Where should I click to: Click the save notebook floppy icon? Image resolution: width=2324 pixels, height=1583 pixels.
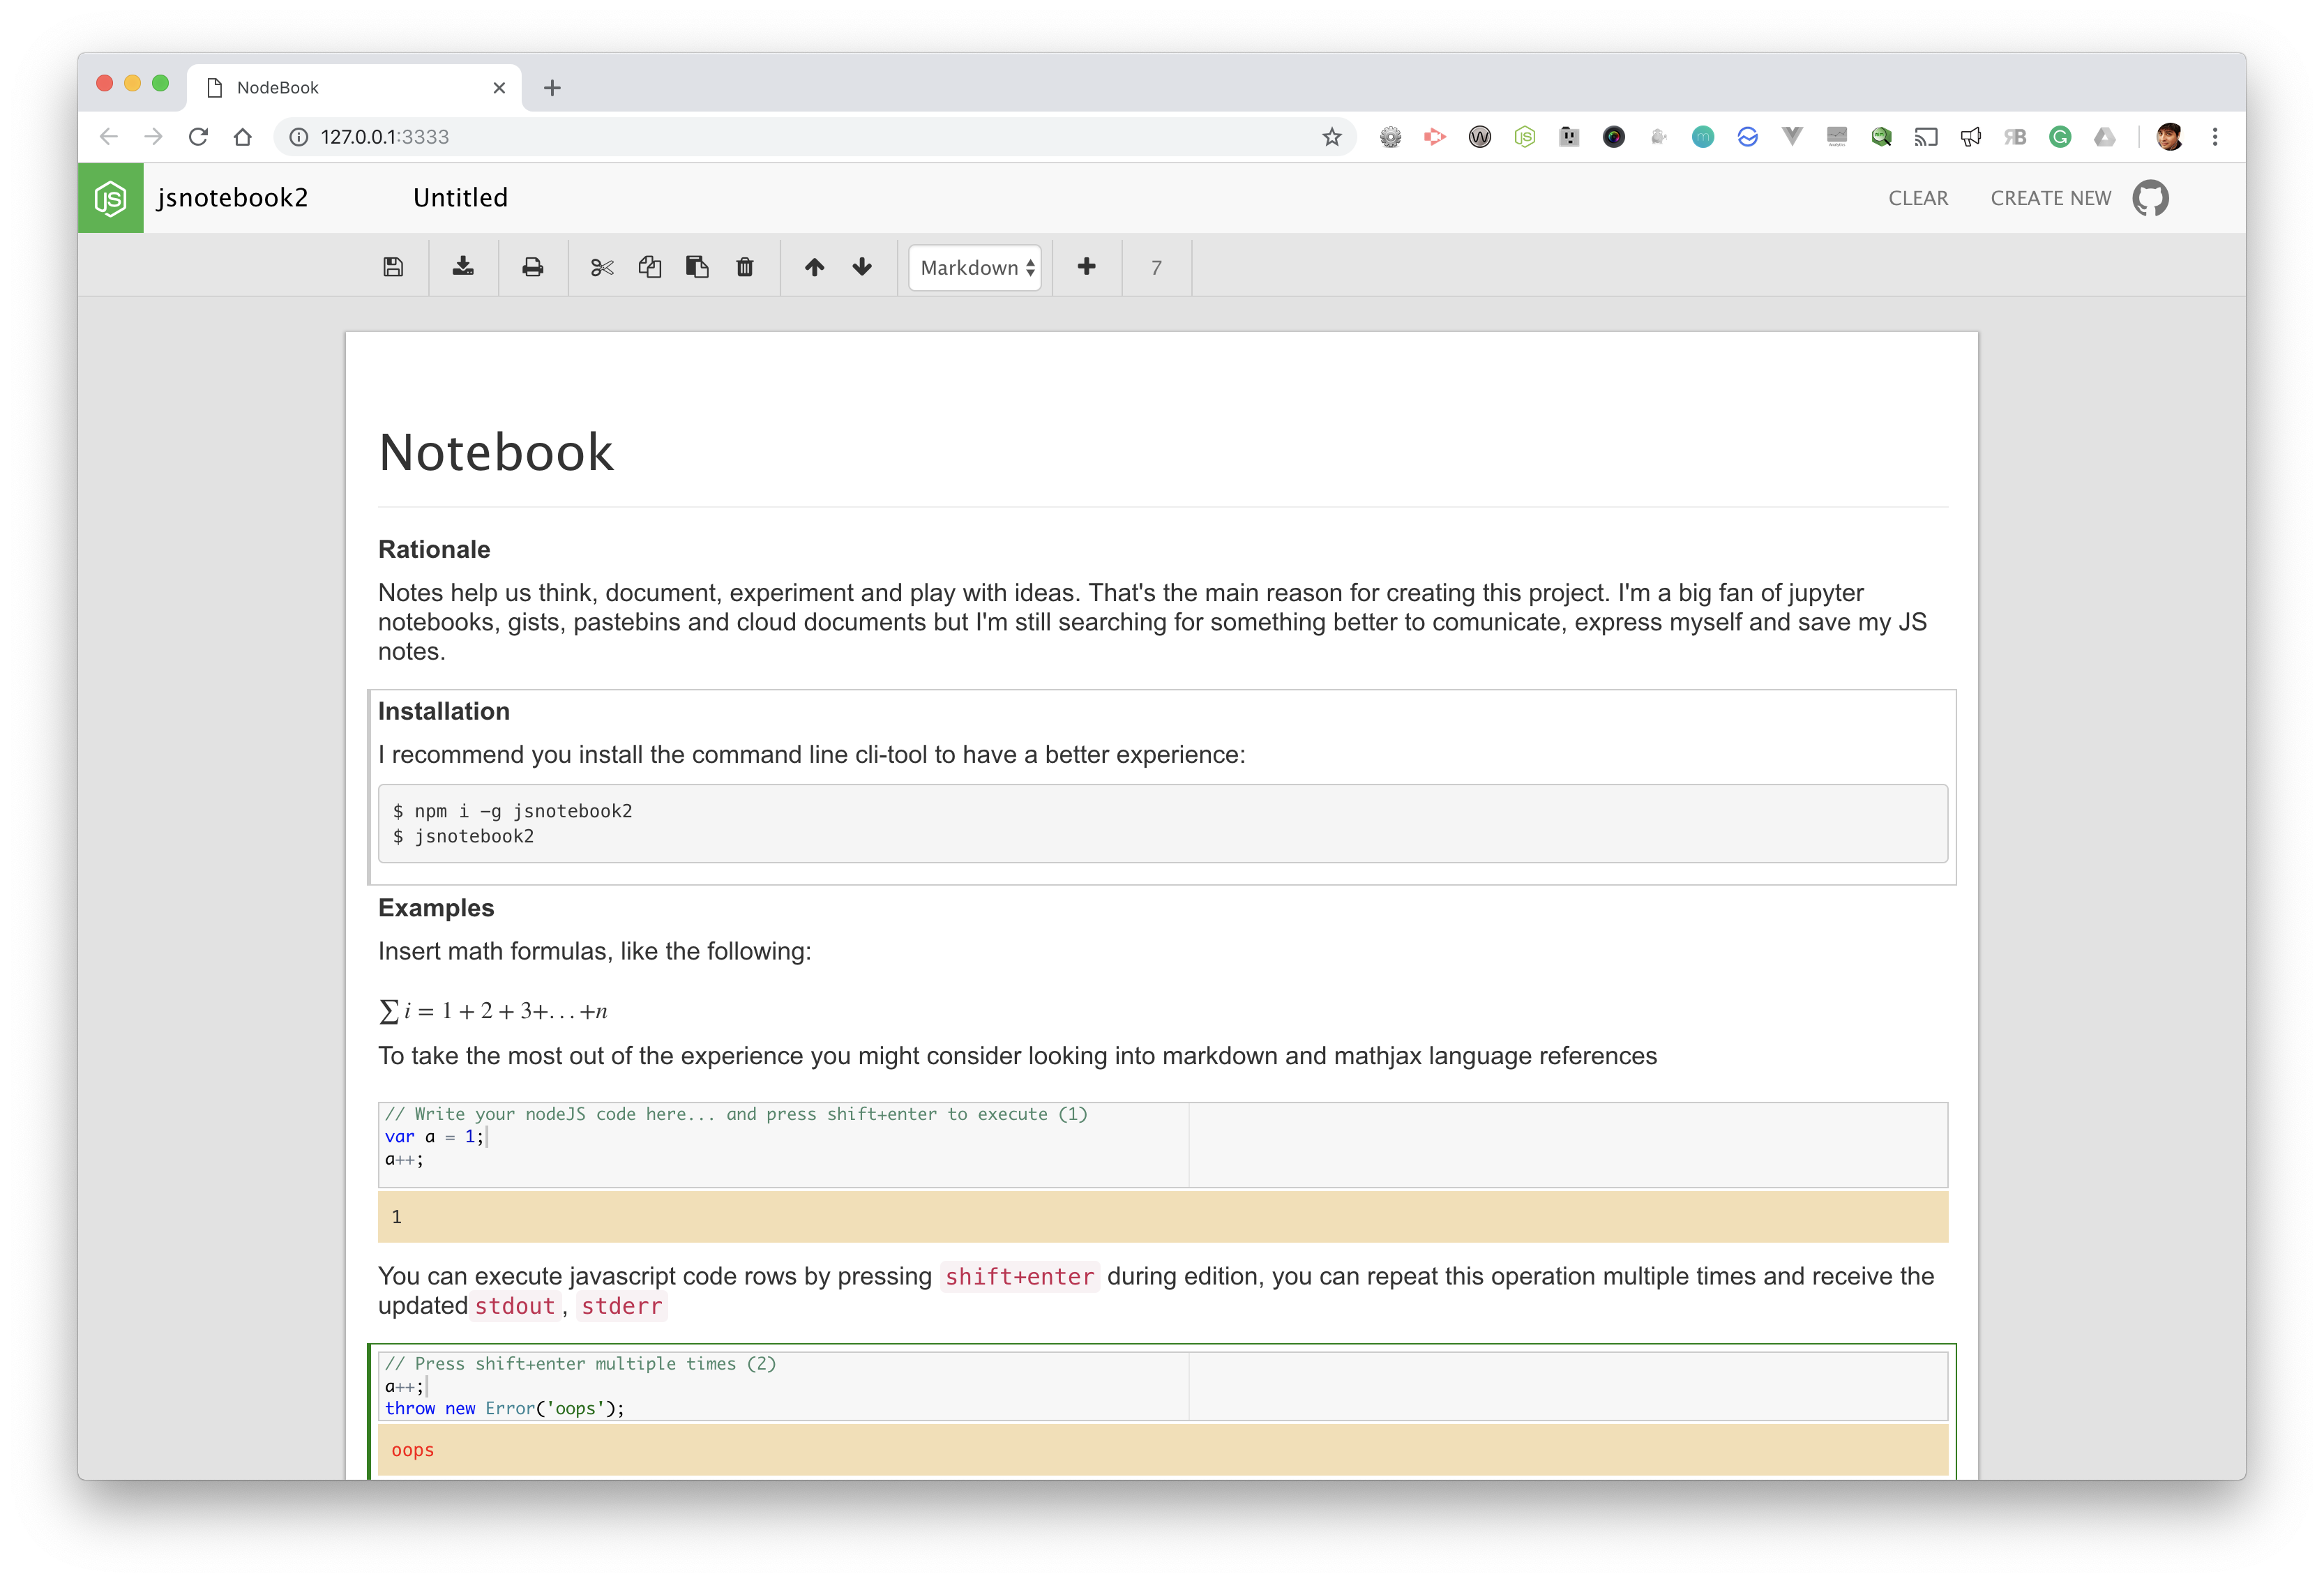click(393, 267)
